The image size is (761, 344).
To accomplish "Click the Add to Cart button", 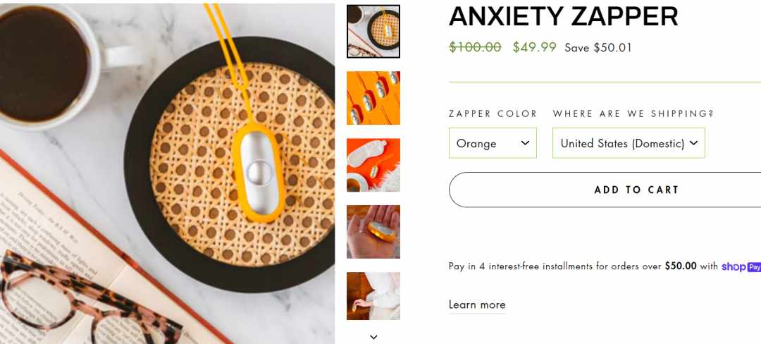I will (x=605, y=190).
